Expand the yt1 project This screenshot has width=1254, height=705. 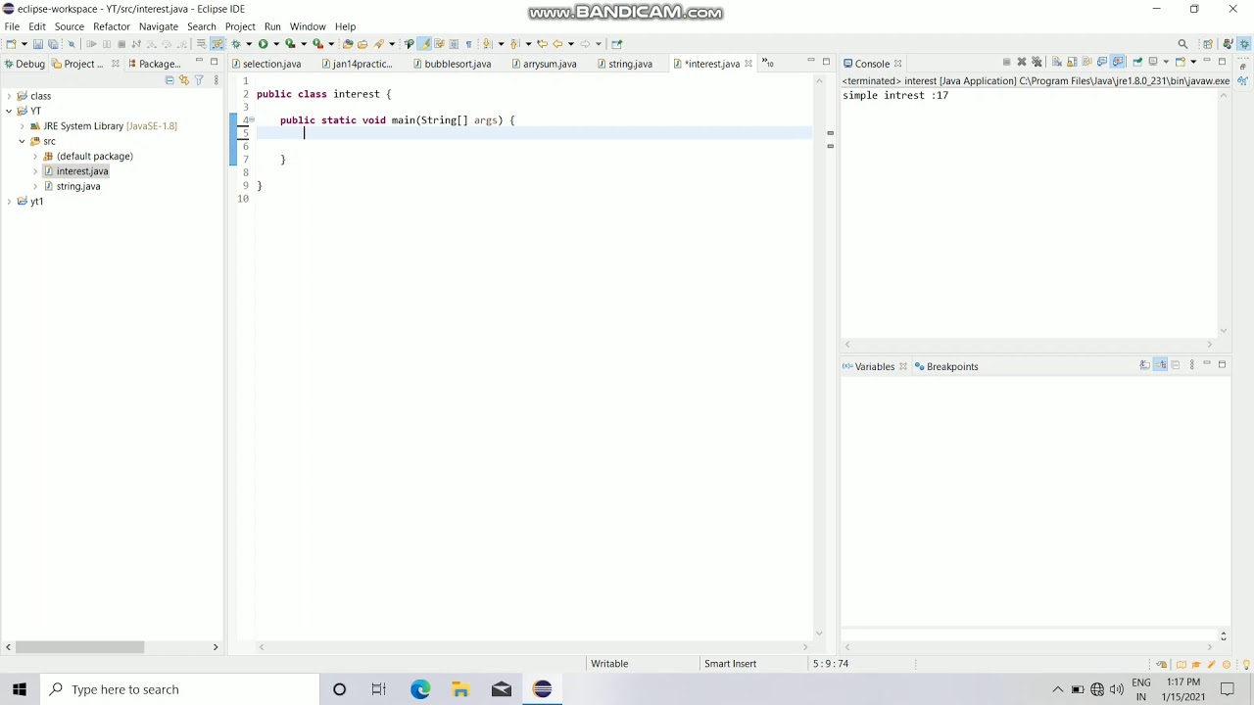coord(9,202)
